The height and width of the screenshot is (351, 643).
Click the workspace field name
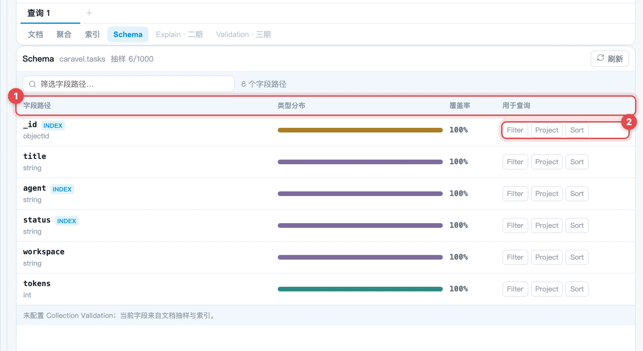(x=44, y=252)
